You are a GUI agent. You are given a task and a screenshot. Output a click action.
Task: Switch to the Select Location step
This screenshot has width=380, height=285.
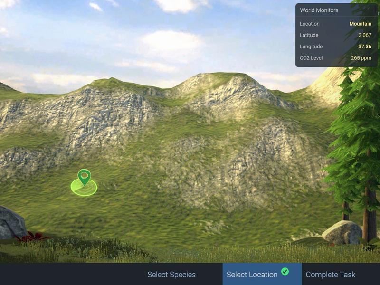point(252,275)
